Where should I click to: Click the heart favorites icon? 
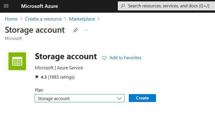pyautogui.click(x=104, y=58)
